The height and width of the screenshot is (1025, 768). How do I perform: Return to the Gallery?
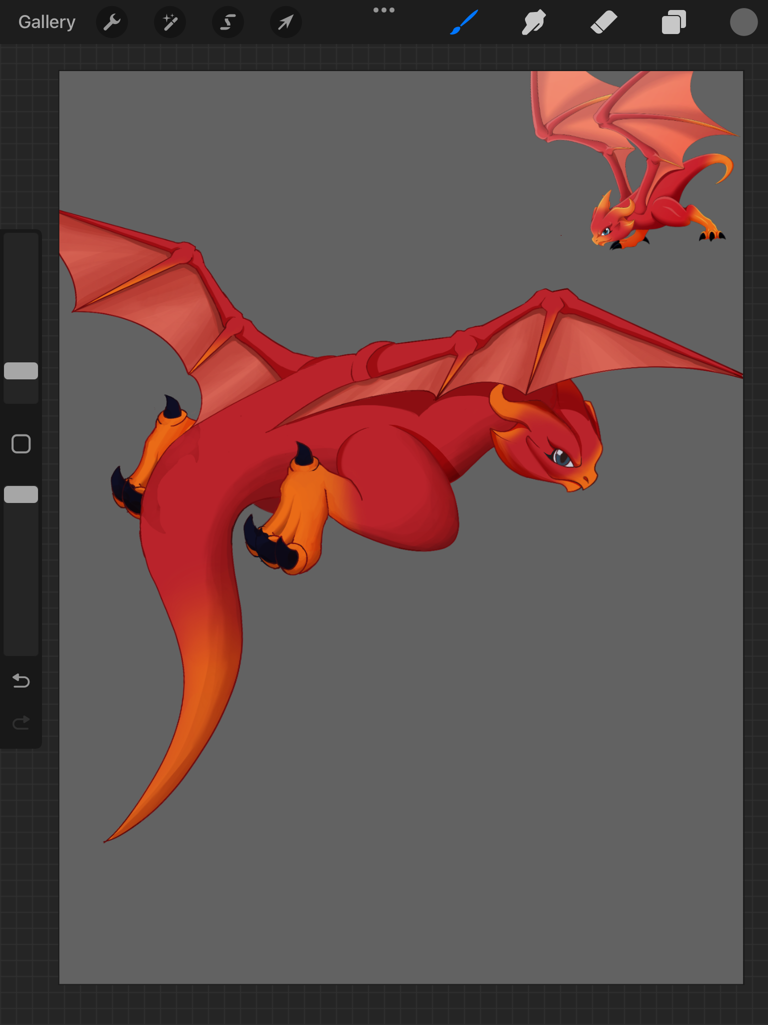tap(47, 22)
